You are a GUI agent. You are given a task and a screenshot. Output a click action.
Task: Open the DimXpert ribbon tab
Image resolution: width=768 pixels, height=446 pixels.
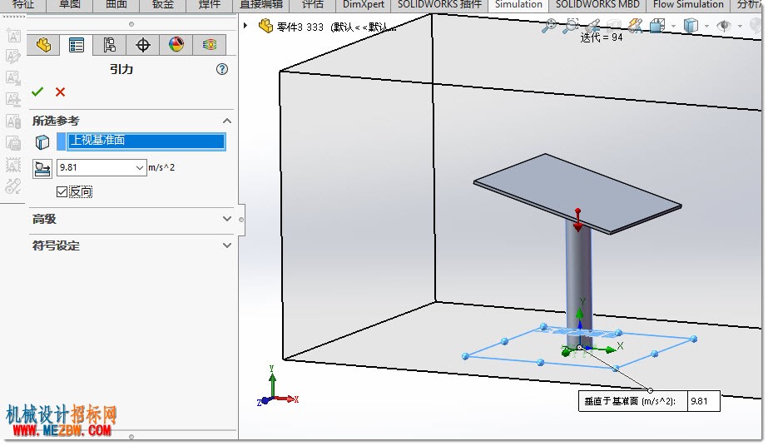[x=364, y=5]
